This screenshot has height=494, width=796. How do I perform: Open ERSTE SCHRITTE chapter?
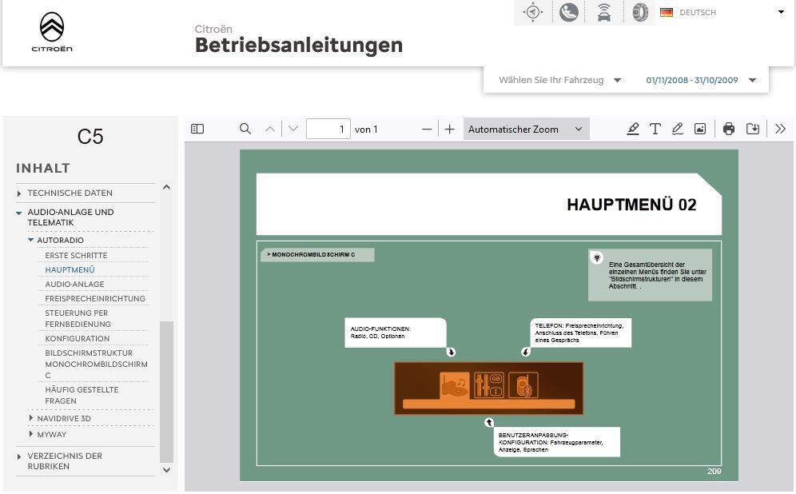pos(76,255)
